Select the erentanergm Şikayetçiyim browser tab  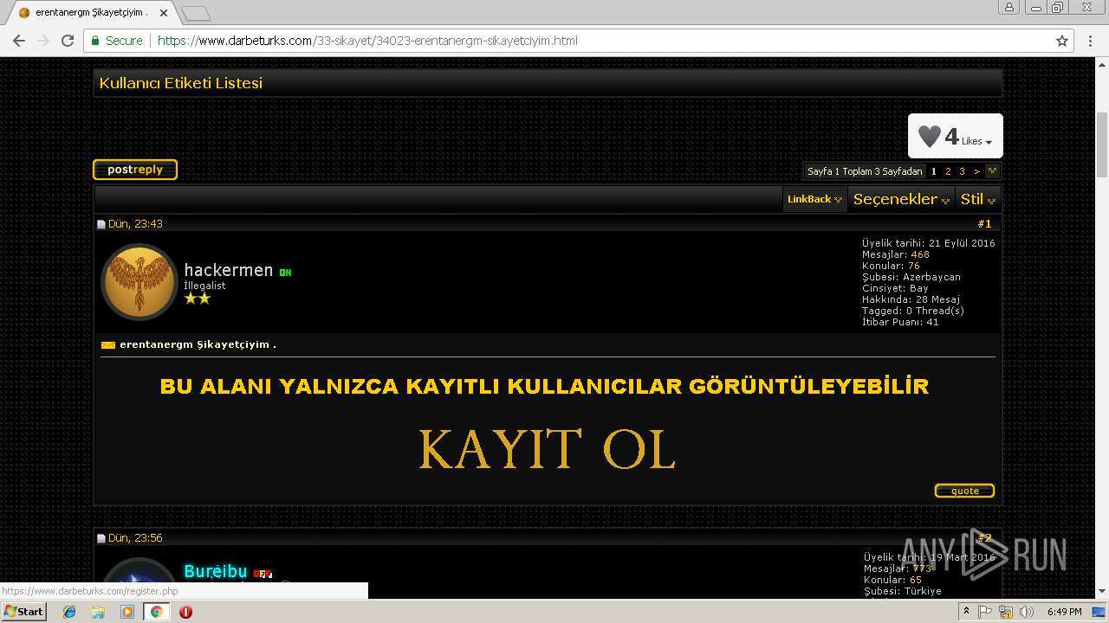[90, 13]
